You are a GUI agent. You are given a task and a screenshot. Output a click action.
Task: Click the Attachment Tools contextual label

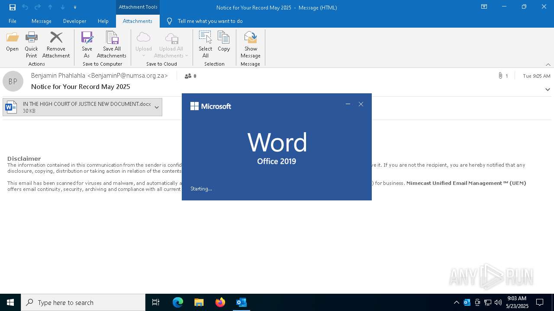(138, 7)
